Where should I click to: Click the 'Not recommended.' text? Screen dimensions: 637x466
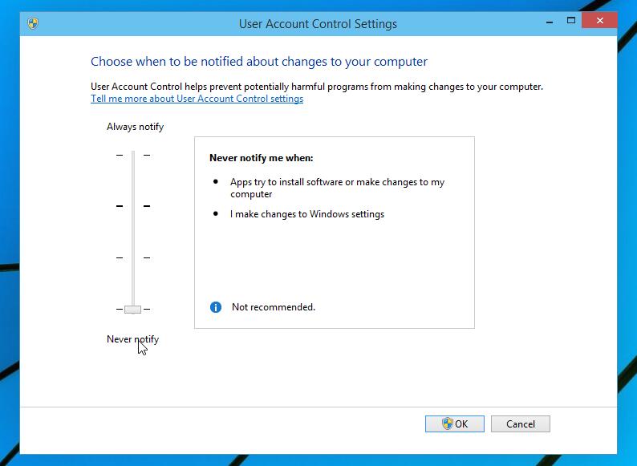[273, 307]
